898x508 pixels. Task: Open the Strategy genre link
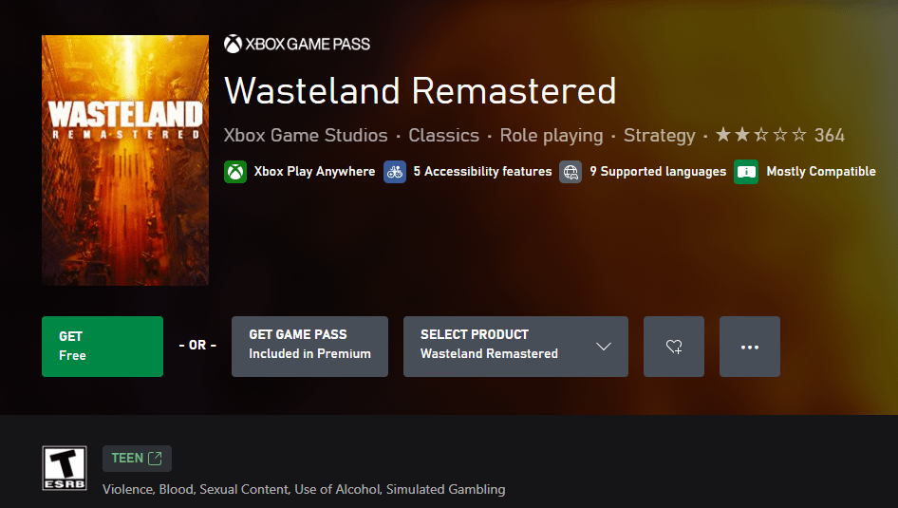tap(659, 136)
